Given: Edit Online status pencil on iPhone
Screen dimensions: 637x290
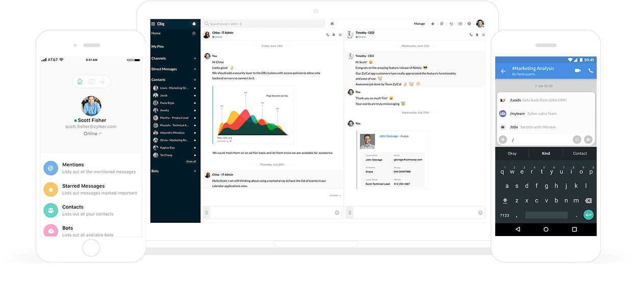Looking at the screenshot, I should point(100,134).
